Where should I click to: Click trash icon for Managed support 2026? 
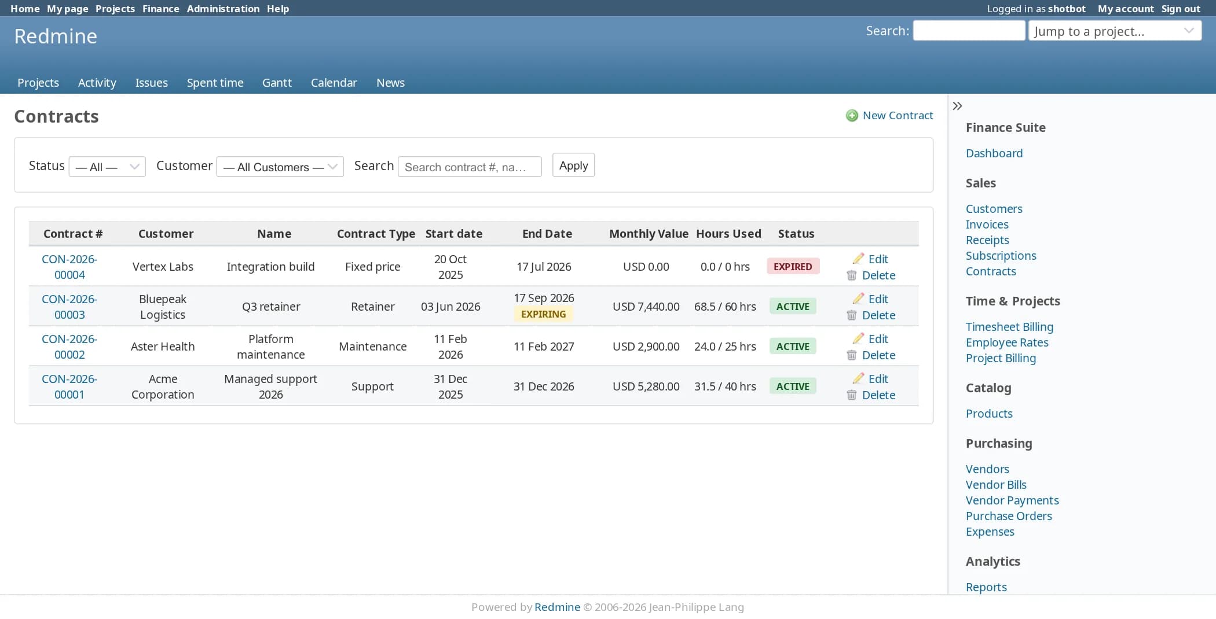point(852,395)
